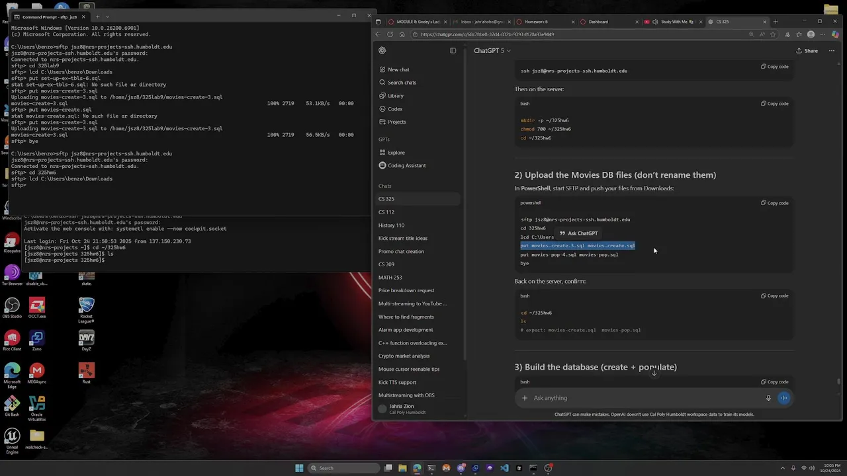Close the CS 325 browser tab

764,22
